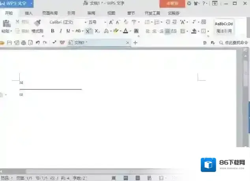Viewport: 250px width, 181px height.
Task: Open the font size 五号 dropdown
Action: (x=105, y=22)
